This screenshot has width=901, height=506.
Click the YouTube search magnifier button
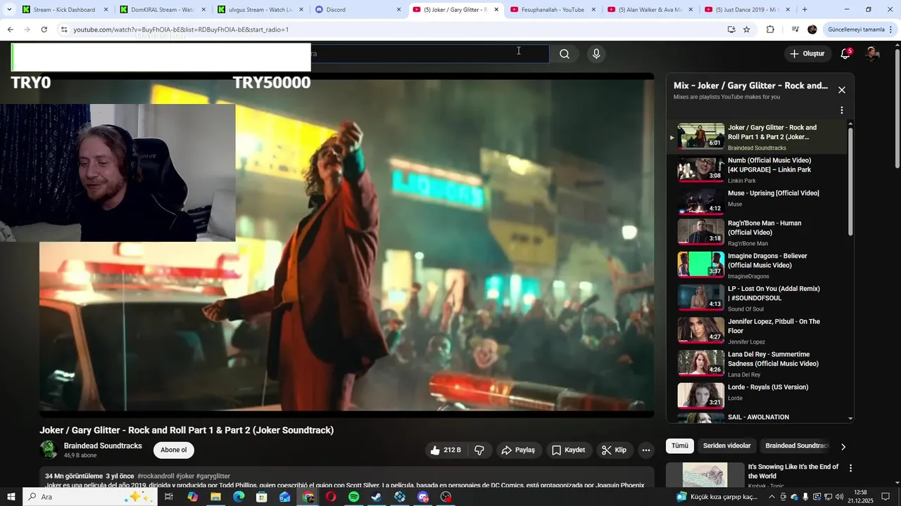(x=565, y=54)
